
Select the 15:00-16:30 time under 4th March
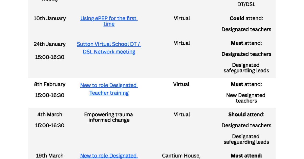[x=50, y=125]
